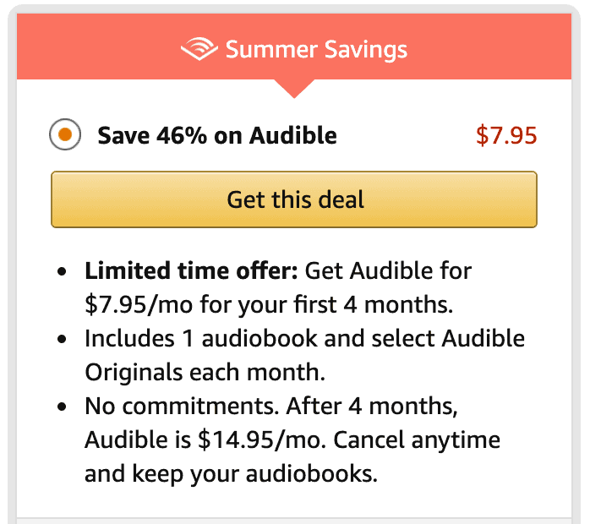Click the Audible logo icon in banner

(199, 49)
